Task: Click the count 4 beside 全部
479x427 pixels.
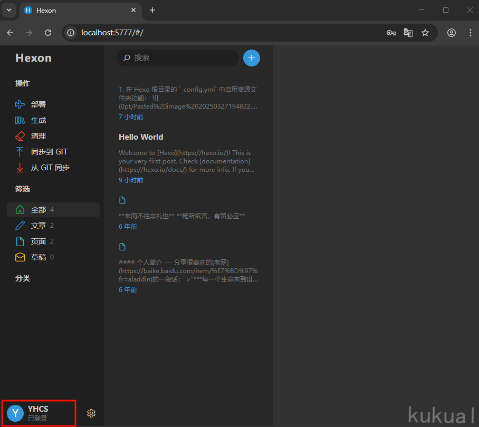Action: [x=52, y=210]
